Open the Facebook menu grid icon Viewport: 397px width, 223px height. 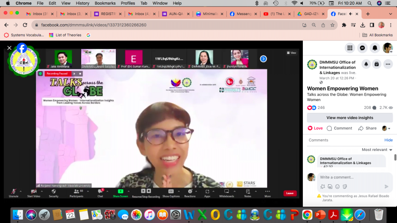350,48
